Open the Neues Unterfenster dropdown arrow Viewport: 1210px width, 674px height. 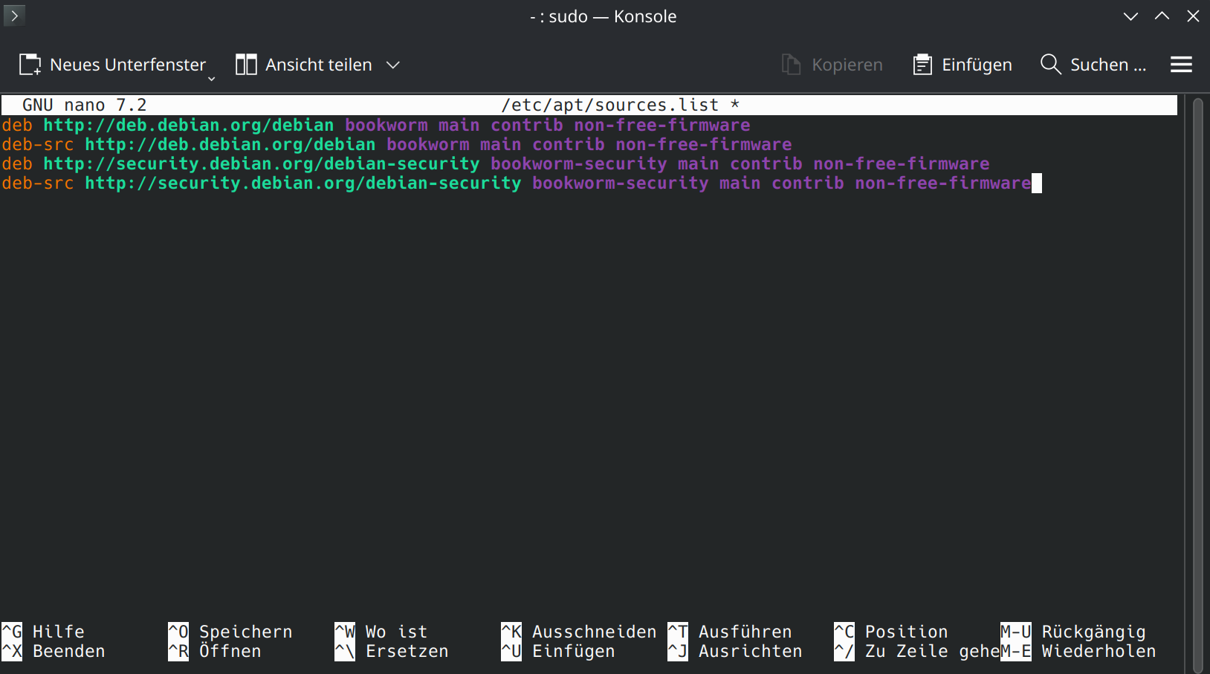tap(211, 78)
